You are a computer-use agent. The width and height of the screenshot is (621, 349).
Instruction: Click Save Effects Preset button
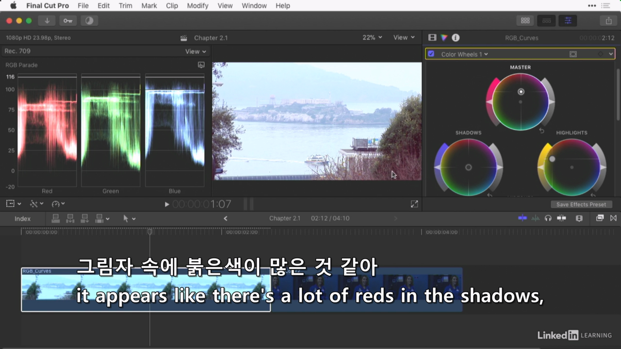(x=581, y=205)
